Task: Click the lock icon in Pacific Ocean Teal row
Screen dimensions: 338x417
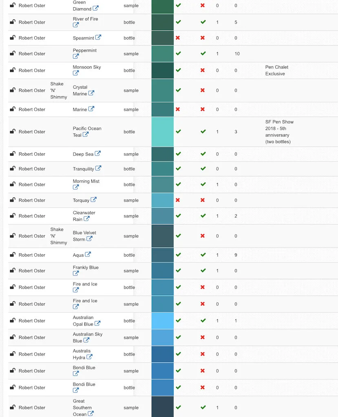Action: [13, 132]
